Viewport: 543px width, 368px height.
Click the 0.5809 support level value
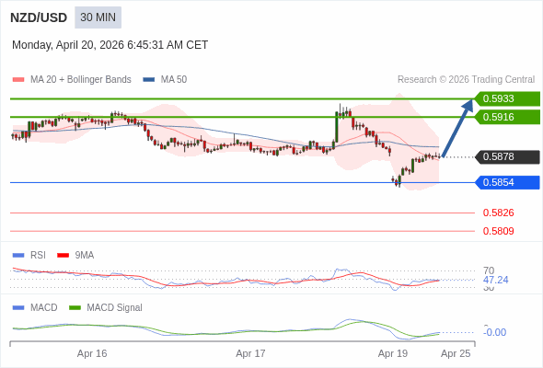click(498, 231)
